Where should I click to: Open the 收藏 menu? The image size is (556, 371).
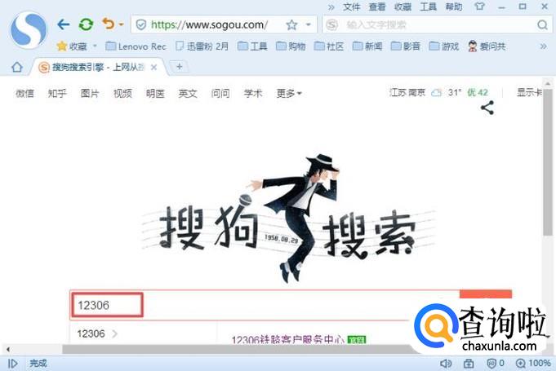[403, 7]
